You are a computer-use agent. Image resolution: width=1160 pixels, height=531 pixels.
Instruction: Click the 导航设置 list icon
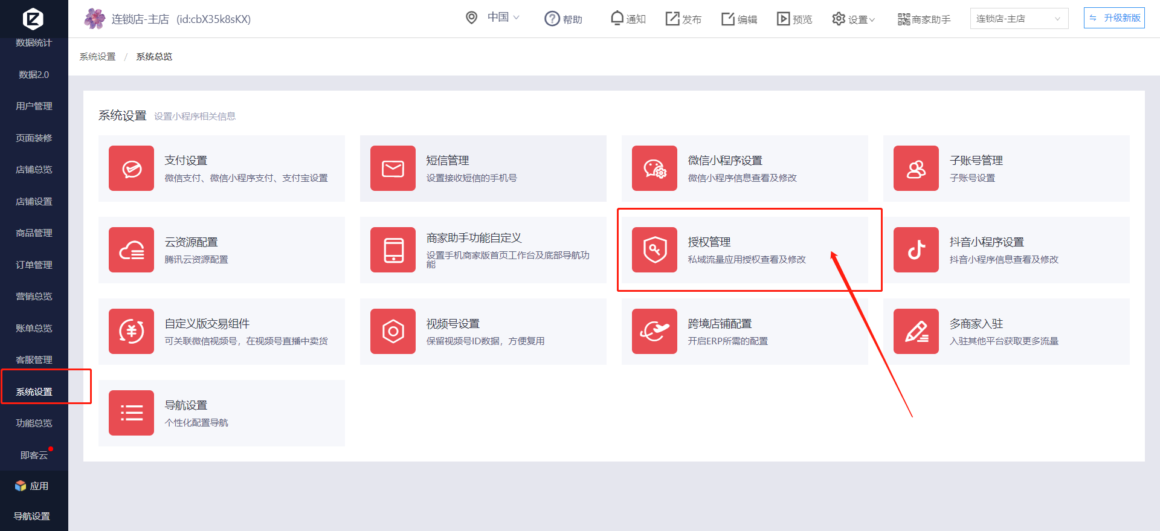coord(131,413)
